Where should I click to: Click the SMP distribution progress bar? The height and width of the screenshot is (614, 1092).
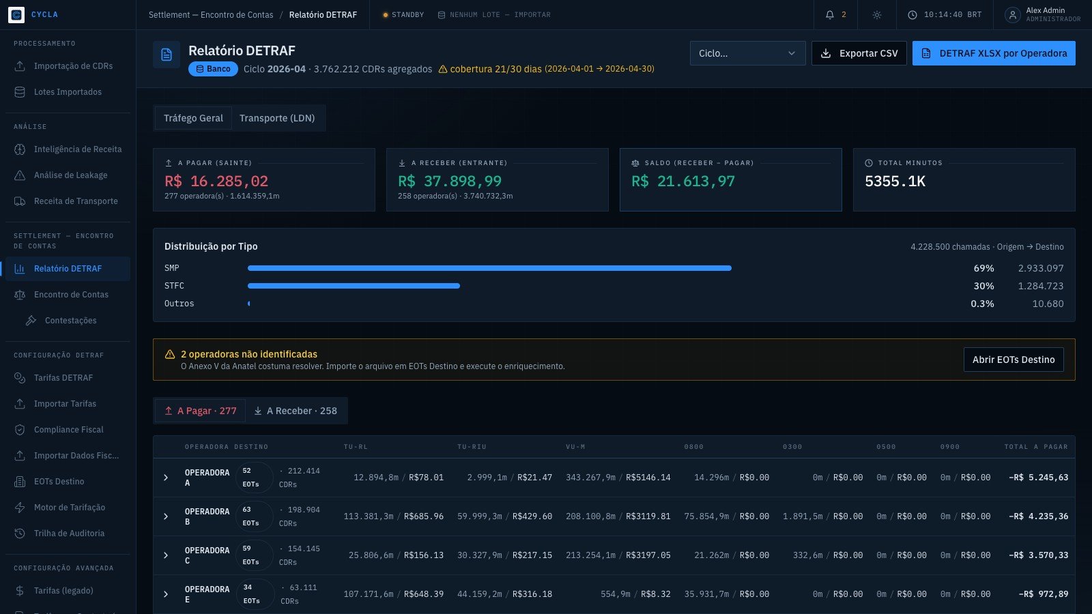[x=489, y=268]
